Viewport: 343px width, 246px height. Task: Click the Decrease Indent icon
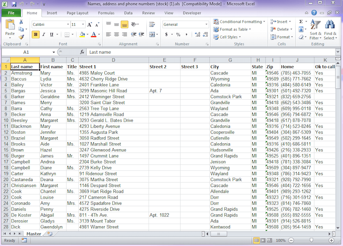[133, 35]
